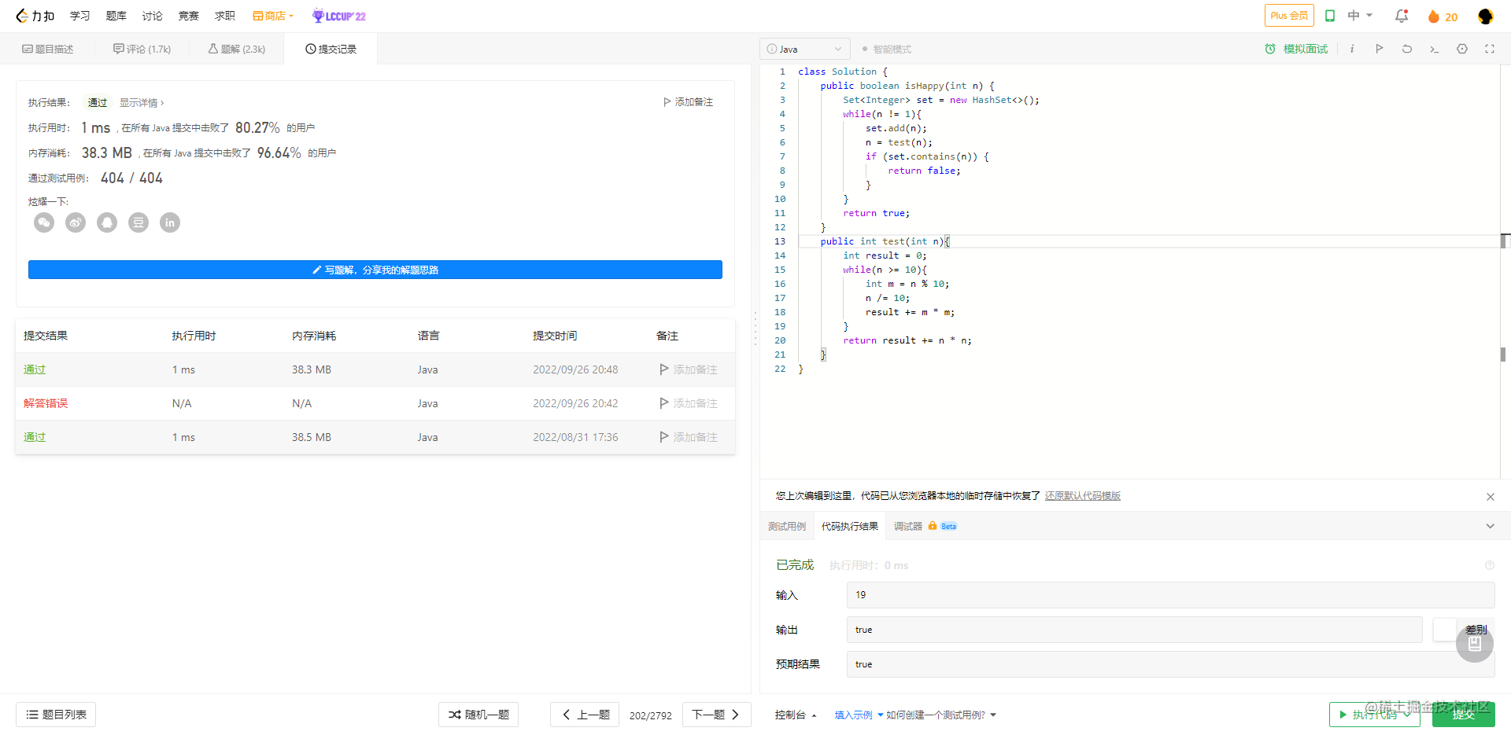This screenshot has height=735, width=1511.
Task: Pick 随机一题 random problem
Action: click(x=478, y=715)
